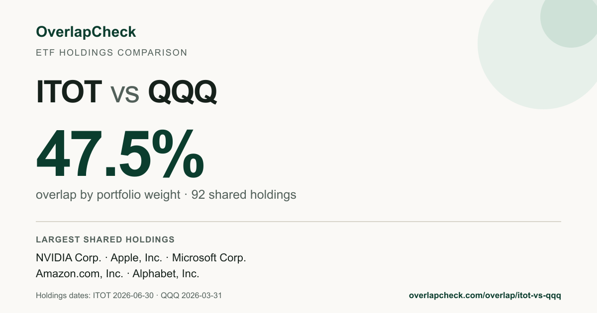Click the horizontal divider line
Screen dimensions: 597x313
pos(298,221)
